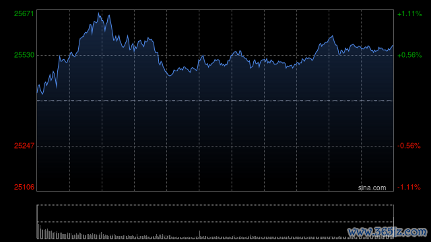Click the highest peak of the price line
The image size is (431, 242).
(x=99, y=13)
